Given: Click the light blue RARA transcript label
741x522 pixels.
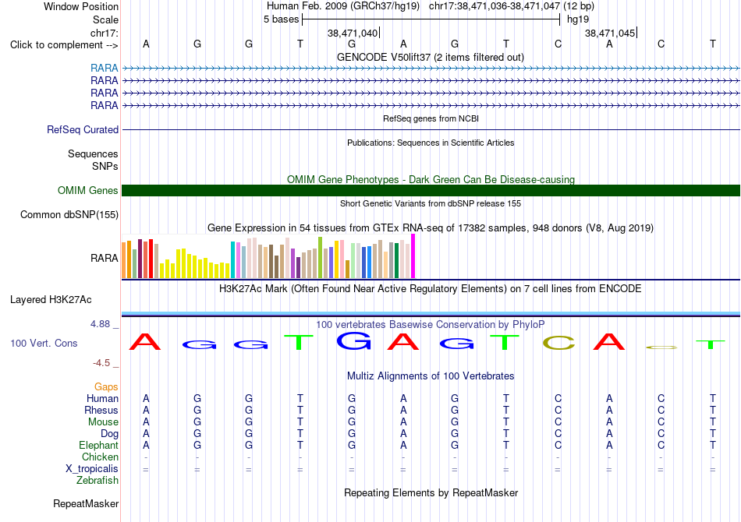Looking at the screenshot, I should [x=104, y=69].
